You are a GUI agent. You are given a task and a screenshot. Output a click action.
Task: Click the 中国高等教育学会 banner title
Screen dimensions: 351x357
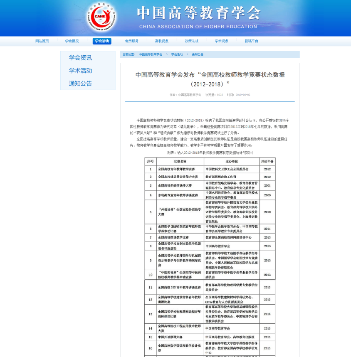[198, 14]
